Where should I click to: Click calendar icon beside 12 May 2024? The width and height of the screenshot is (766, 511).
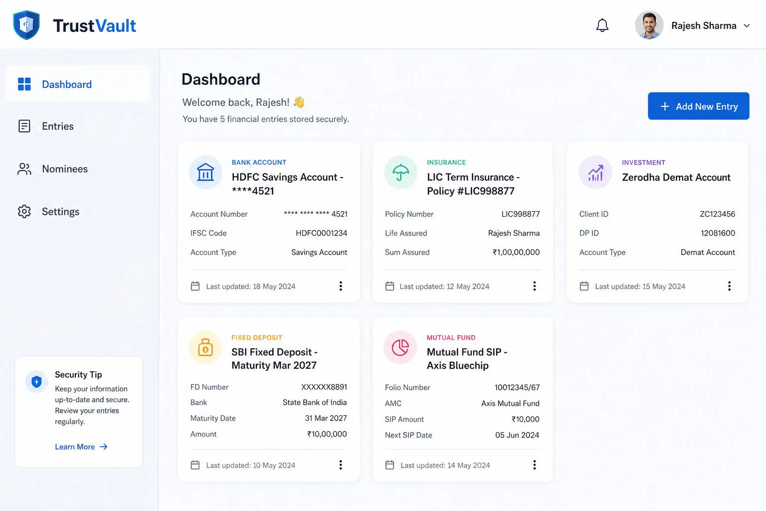[390, 286]
